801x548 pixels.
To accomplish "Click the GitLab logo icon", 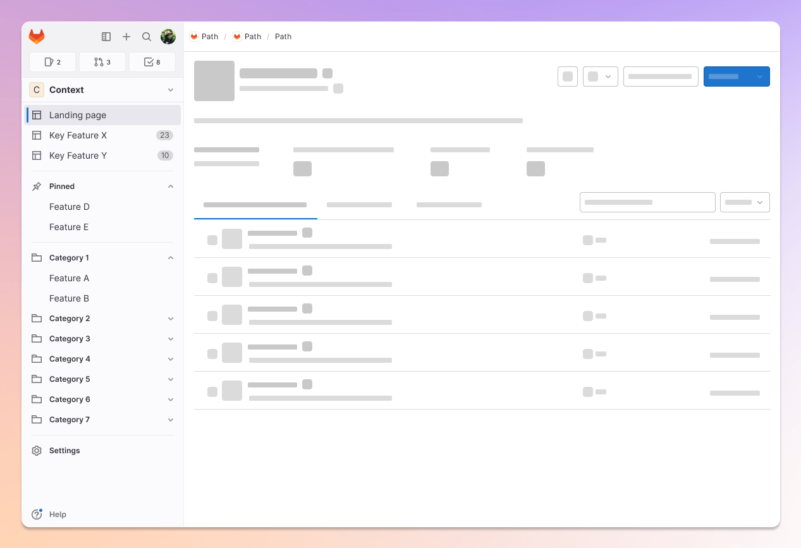I will point(37,36).
